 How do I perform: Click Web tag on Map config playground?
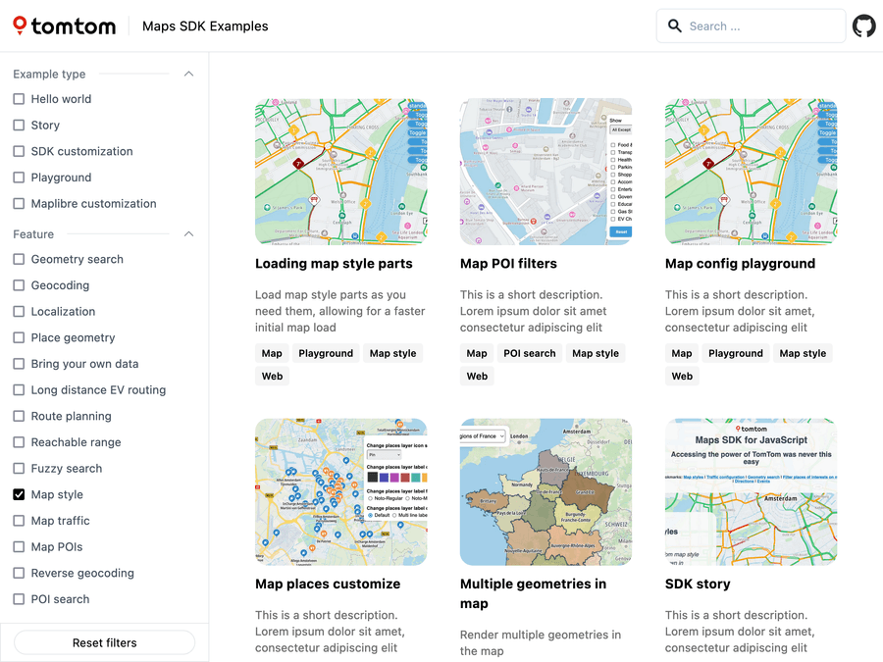[x=682, y=376]
